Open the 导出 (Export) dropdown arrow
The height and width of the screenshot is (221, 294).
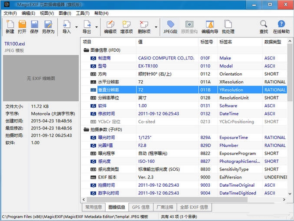click(x=96, y=27)
